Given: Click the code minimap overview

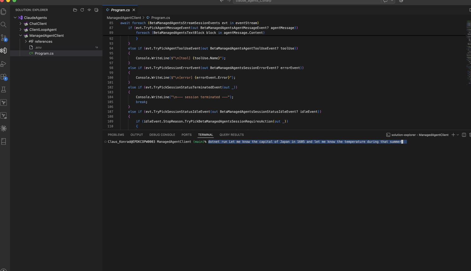Looking at the screenshot, I should [468, 52].
